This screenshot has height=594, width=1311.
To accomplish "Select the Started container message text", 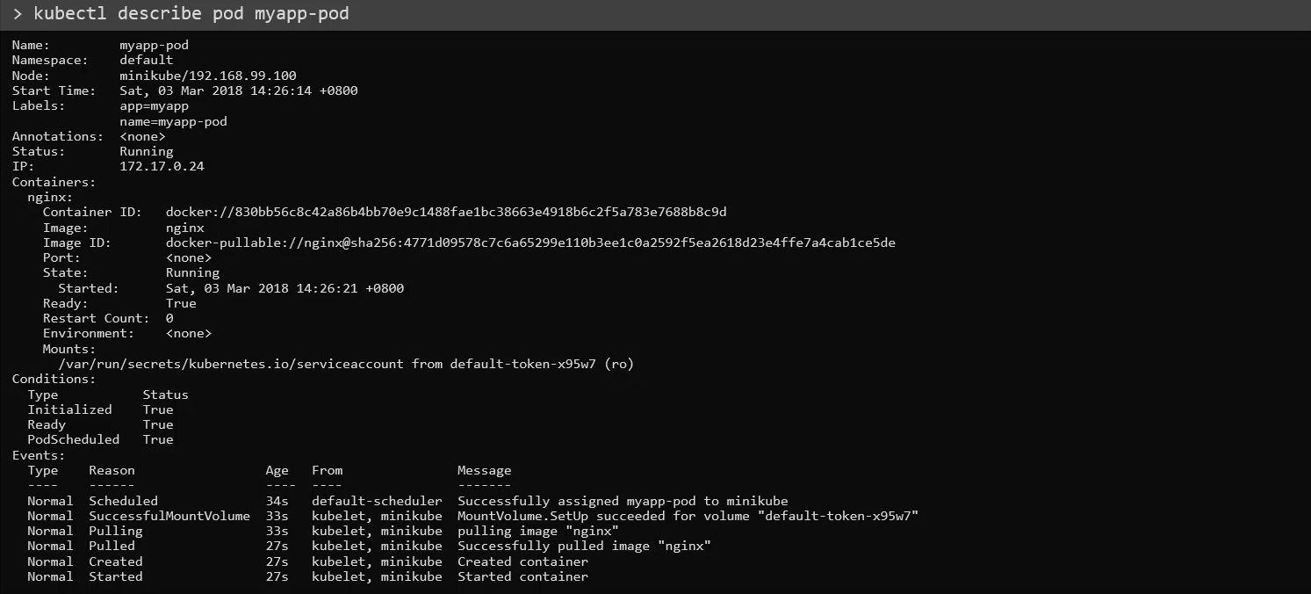I will coord(522,576).
